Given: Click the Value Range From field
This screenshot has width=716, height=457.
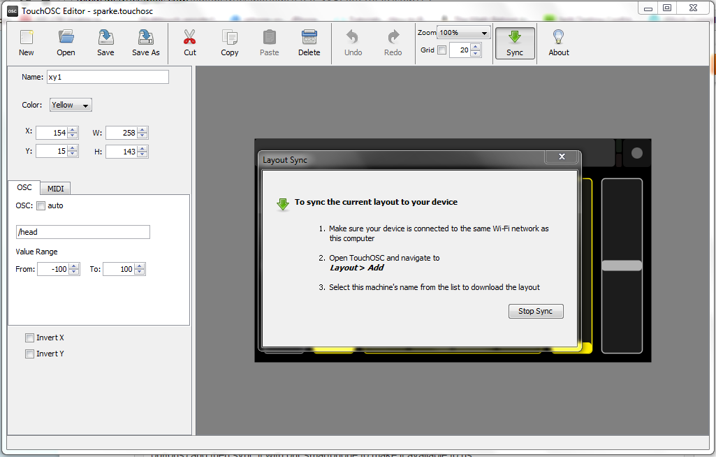Looking at the screenshot, I should (x=53, y=269).
